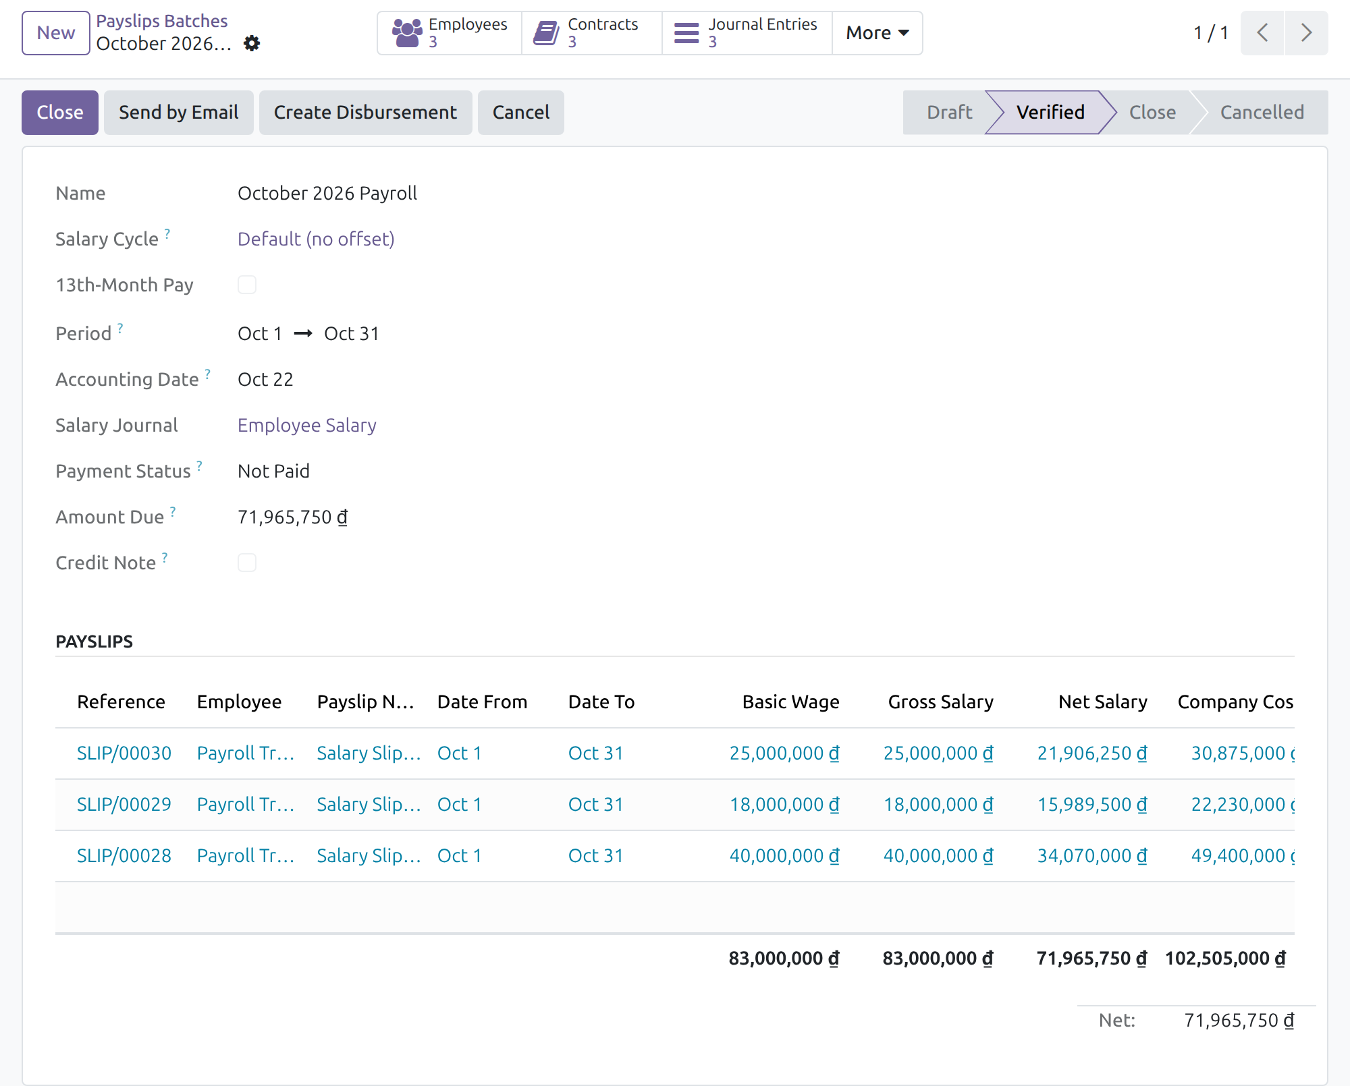Go to previous record arrow

(1262, 33)
